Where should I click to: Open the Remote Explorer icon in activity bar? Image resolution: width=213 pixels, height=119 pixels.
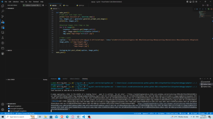tap(3, 32)
